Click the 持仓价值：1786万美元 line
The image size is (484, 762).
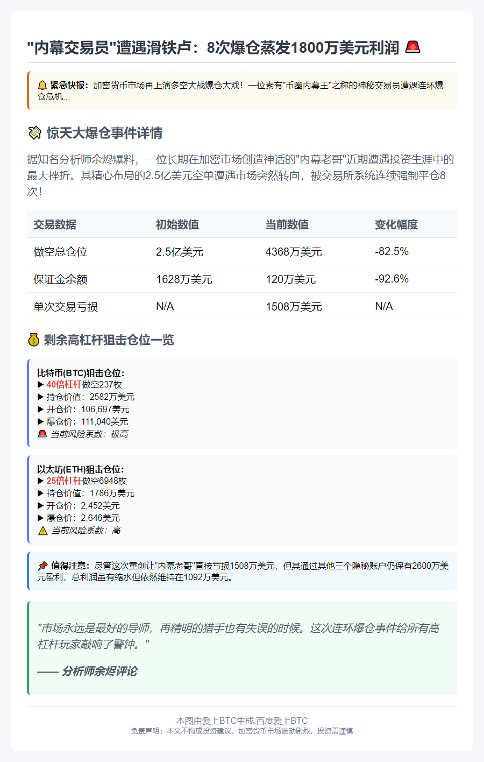click(86, 493)
